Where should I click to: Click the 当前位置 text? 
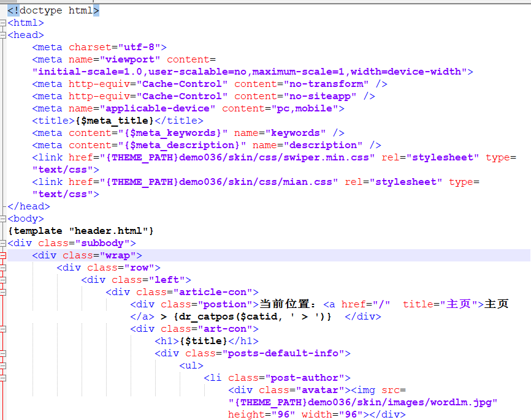tap(285, 304)
